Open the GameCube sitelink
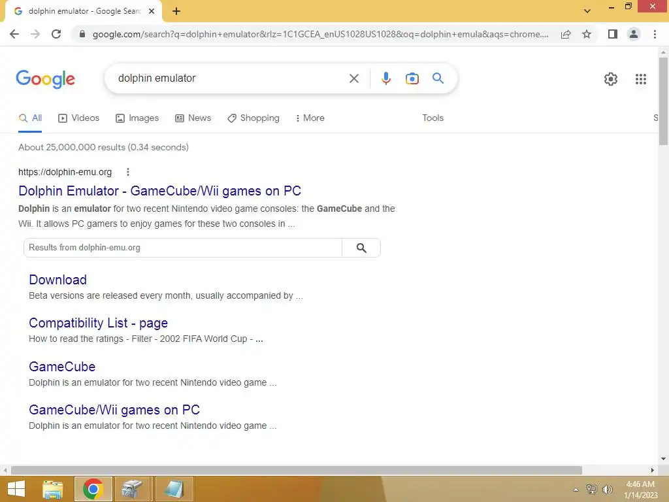Image resolution: width=669 pixels, height=502 pixels. coord(62,367)
